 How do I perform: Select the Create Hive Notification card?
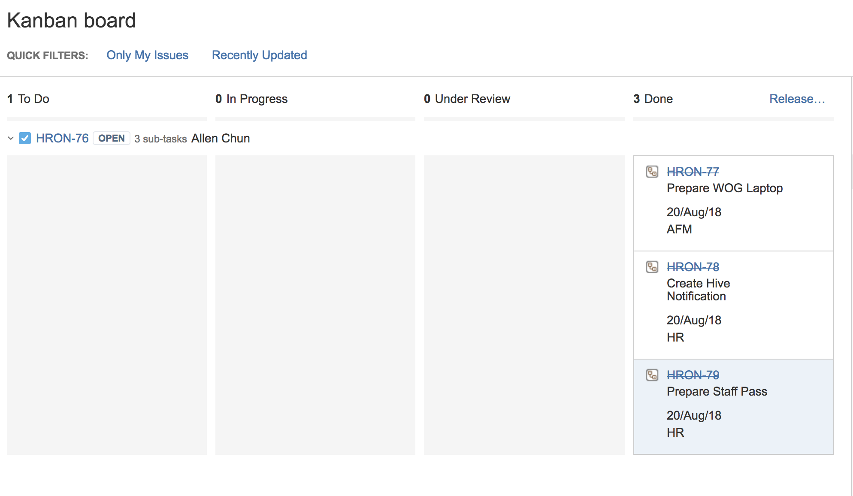click(734, 305)
